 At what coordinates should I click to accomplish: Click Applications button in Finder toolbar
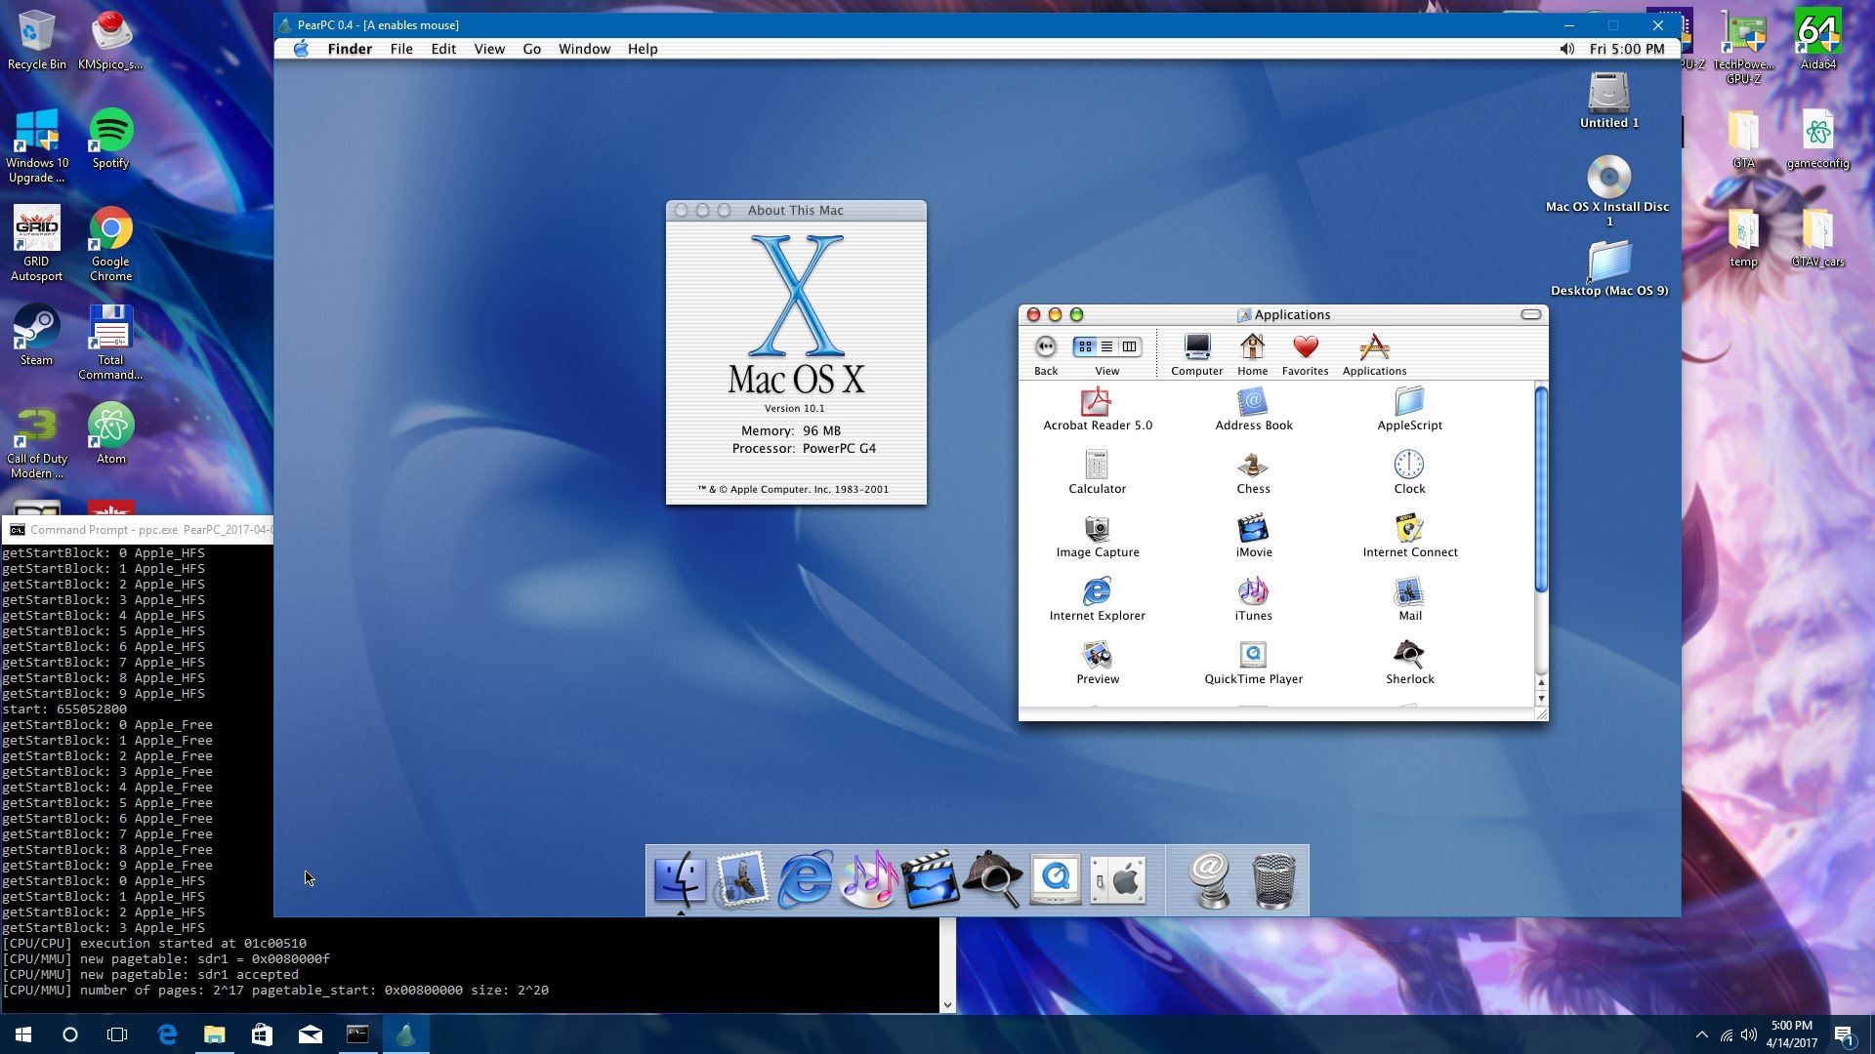(x=1374, y=354)
